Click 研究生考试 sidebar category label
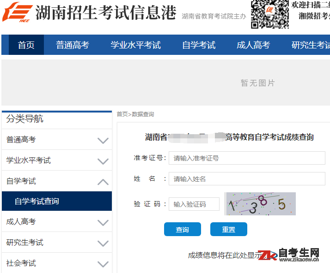The height and width of the screenshot is (273, 330). click(x=25, y=243)
